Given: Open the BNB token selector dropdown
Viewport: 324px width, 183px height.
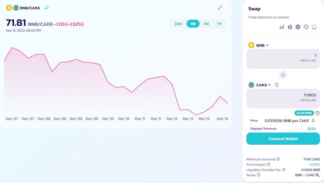Looking at the screenshot, I should pyautogui.click(x=259, y=45).
